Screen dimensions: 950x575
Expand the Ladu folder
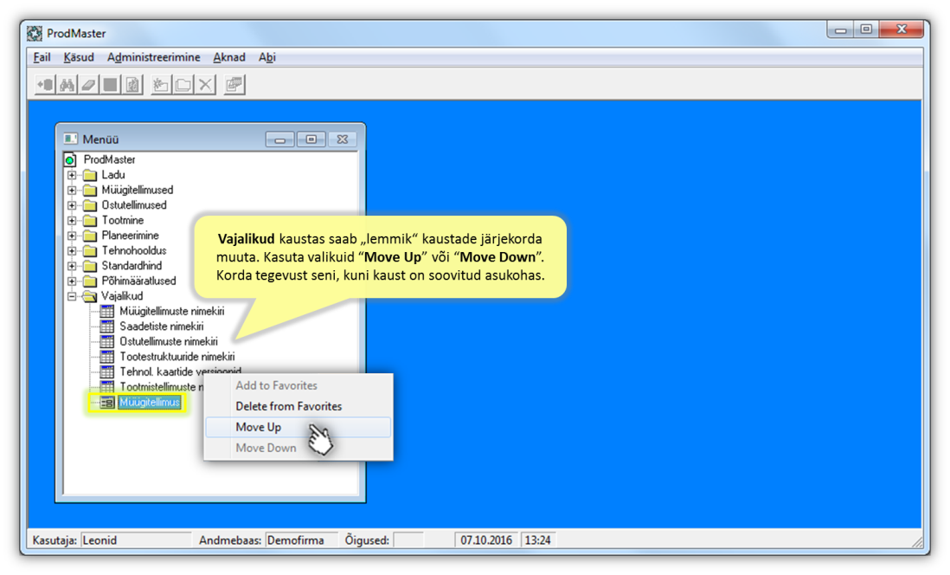[x=72, y=175]
